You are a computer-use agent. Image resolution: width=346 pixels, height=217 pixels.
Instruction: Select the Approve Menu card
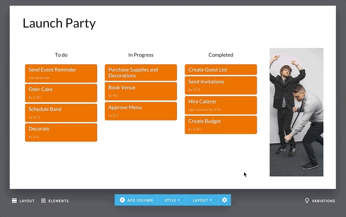[x=141, y=111]
